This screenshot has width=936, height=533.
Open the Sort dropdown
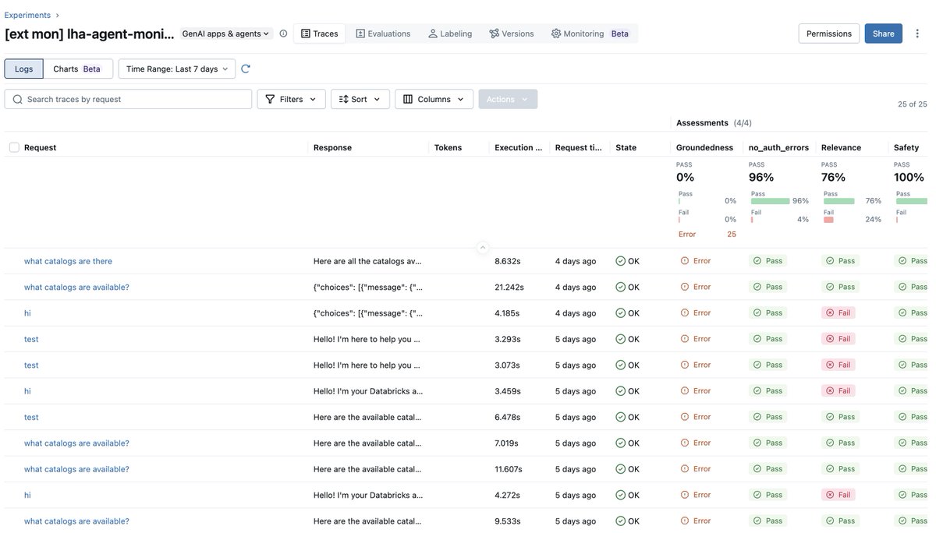click(360, 99)
